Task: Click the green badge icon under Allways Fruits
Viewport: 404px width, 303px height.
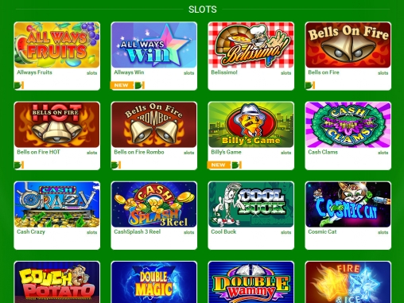Action: tap(19, 85)
